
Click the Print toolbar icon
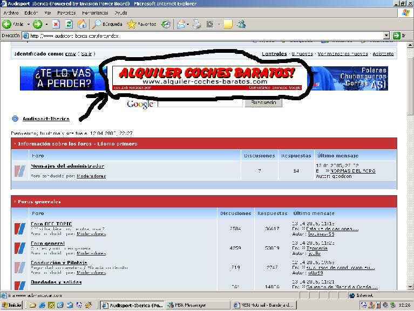(x=196, y=24)
